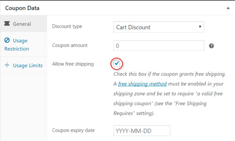The height and width of the screenshot is (141, 235).
Task: Select the Usage Limits tab
Action: 28,65
